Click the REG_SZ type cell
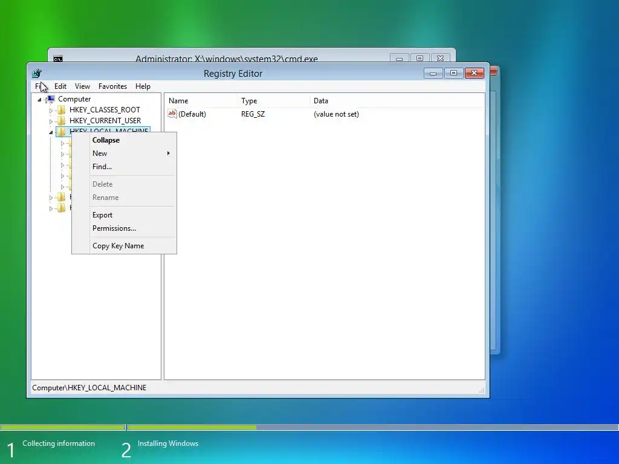Image resolution: width=619 pixels, height=464 pixels. click(253, 114)
